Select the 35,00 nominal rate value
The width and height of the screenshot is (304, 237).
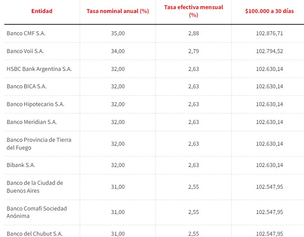pyautogui.click(x=118, y=33)
